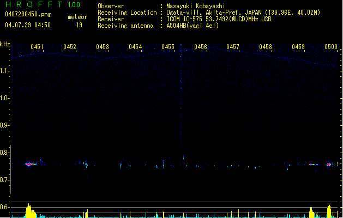The image size is (343, 218).
Task: Click the 0454 time marker
Action: (x=135, y=47)
